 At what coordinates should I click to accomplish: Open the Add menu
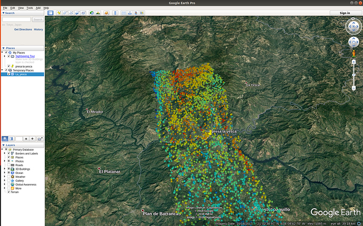(38, 8)
